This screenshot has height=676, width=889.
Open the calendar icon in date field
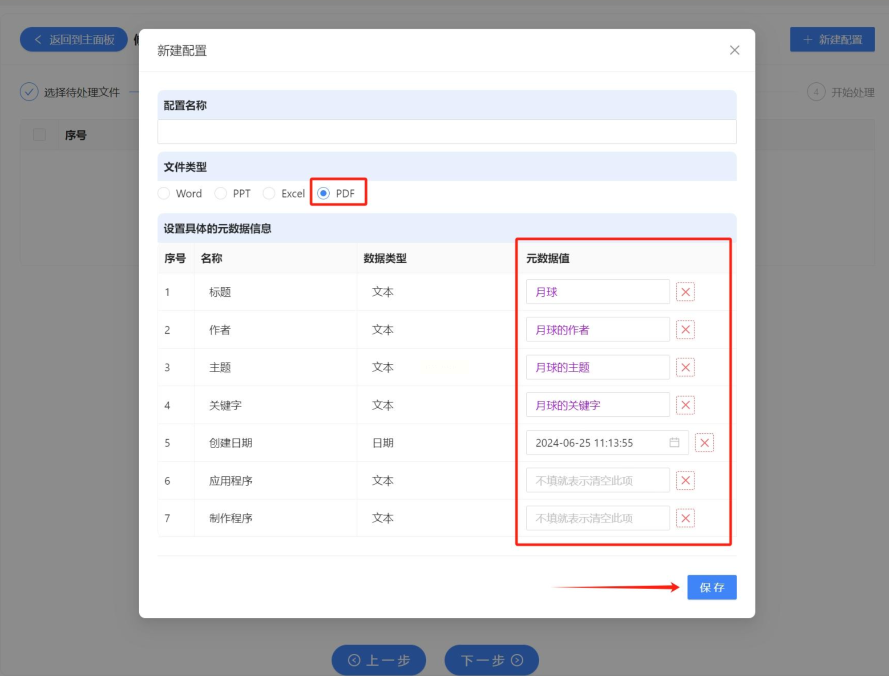[674, 443]
